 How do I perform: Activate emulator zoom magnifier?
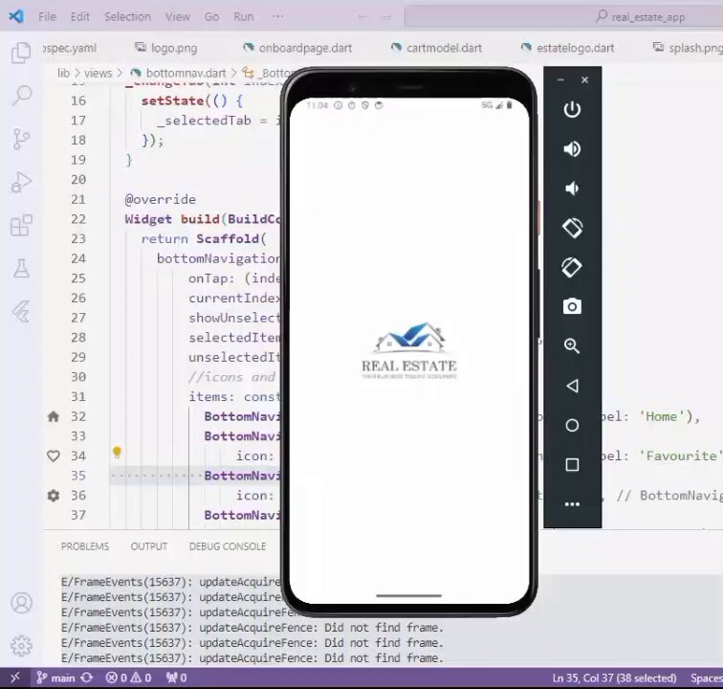[x=572, y=345]
